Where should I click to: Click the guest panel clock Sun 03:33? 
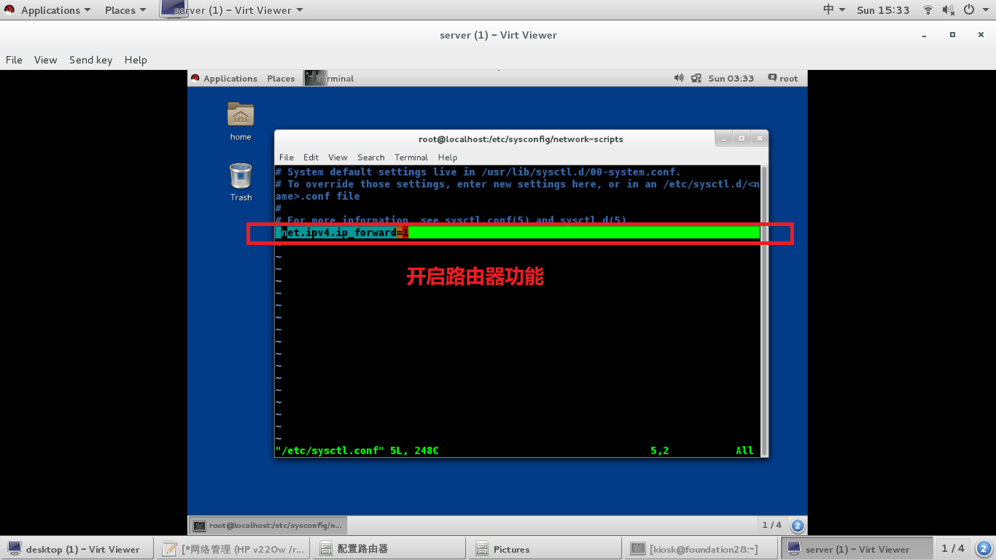tap(731, 78)
